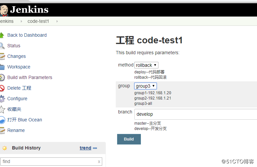Click the Rename notepad icon
Viewport: 257px width, 167px height.
pos(2,130)
